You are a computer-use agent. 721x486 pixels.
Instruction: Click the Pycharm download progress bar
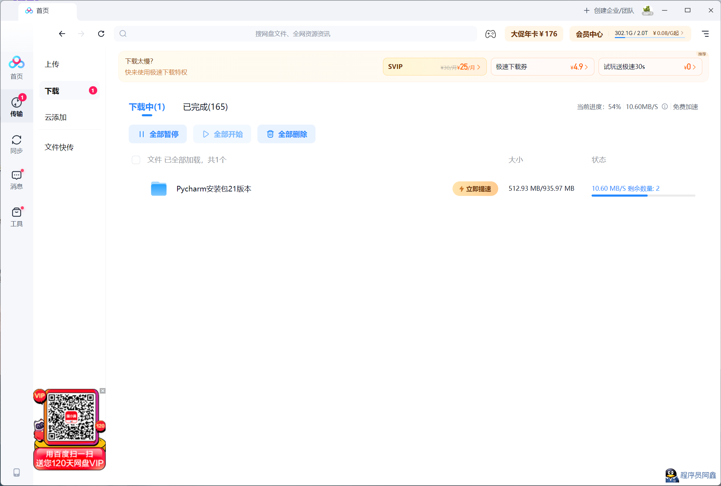(x=643, y=196)
